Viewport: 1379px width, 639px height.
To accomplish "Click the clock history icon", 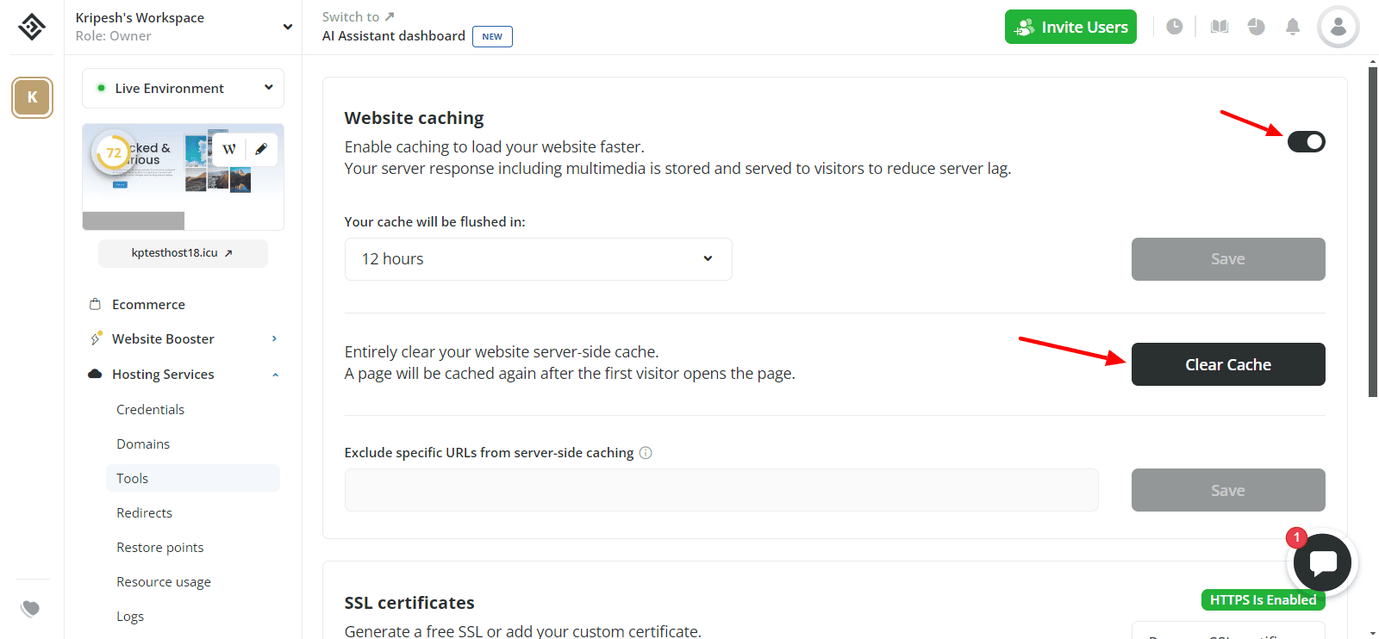I will [x=1174, y=27].
